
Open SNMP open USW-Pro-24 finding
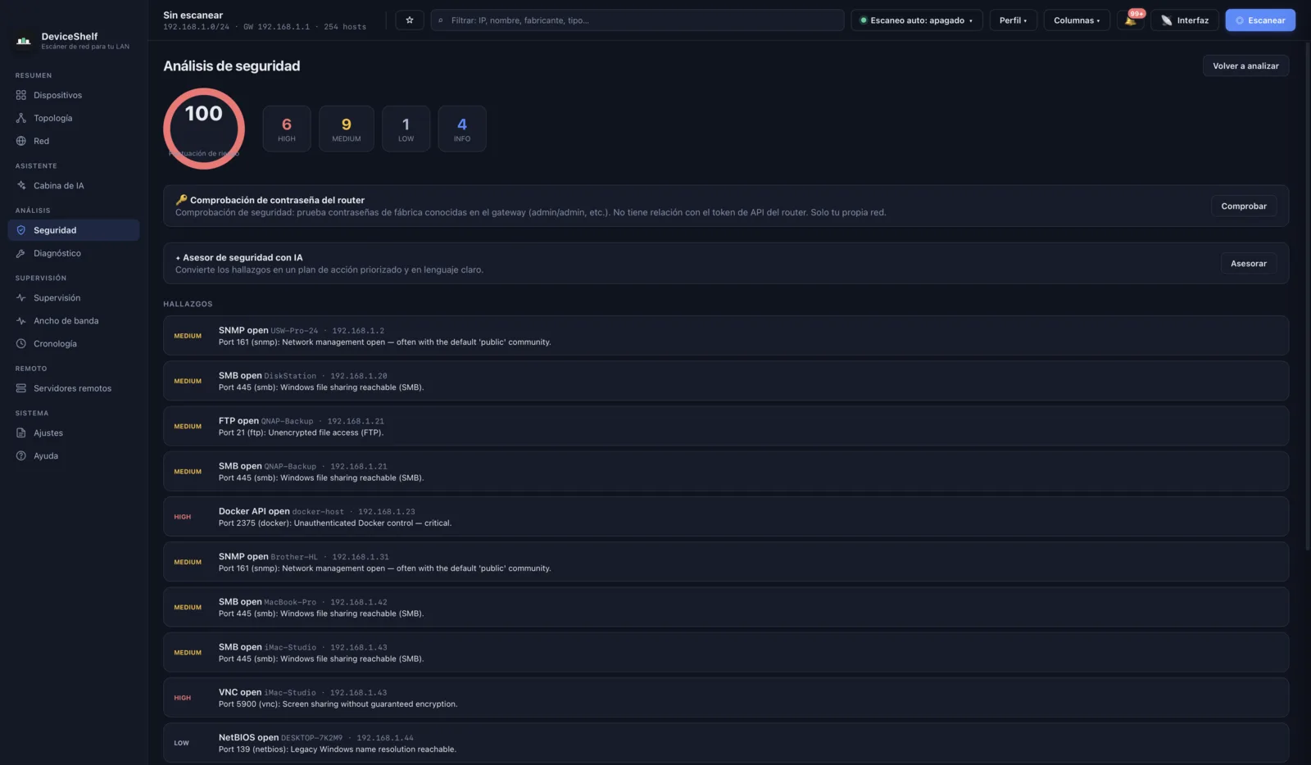pyautogui.click(x=726, y=336)
